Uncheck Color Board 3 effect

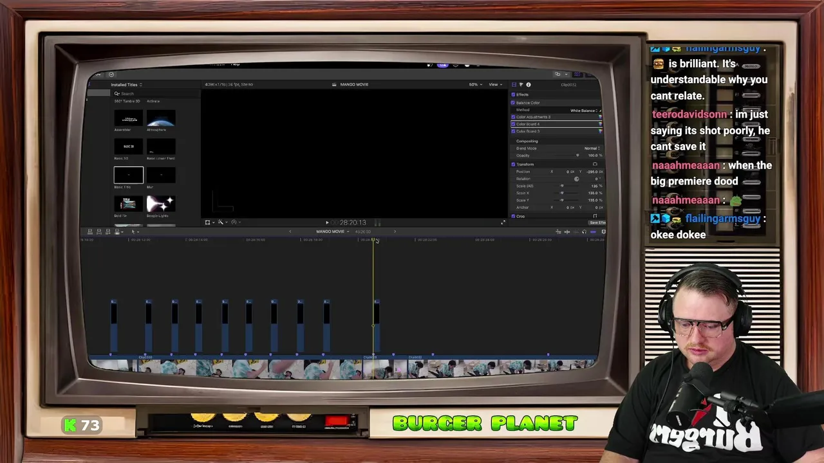513,131
